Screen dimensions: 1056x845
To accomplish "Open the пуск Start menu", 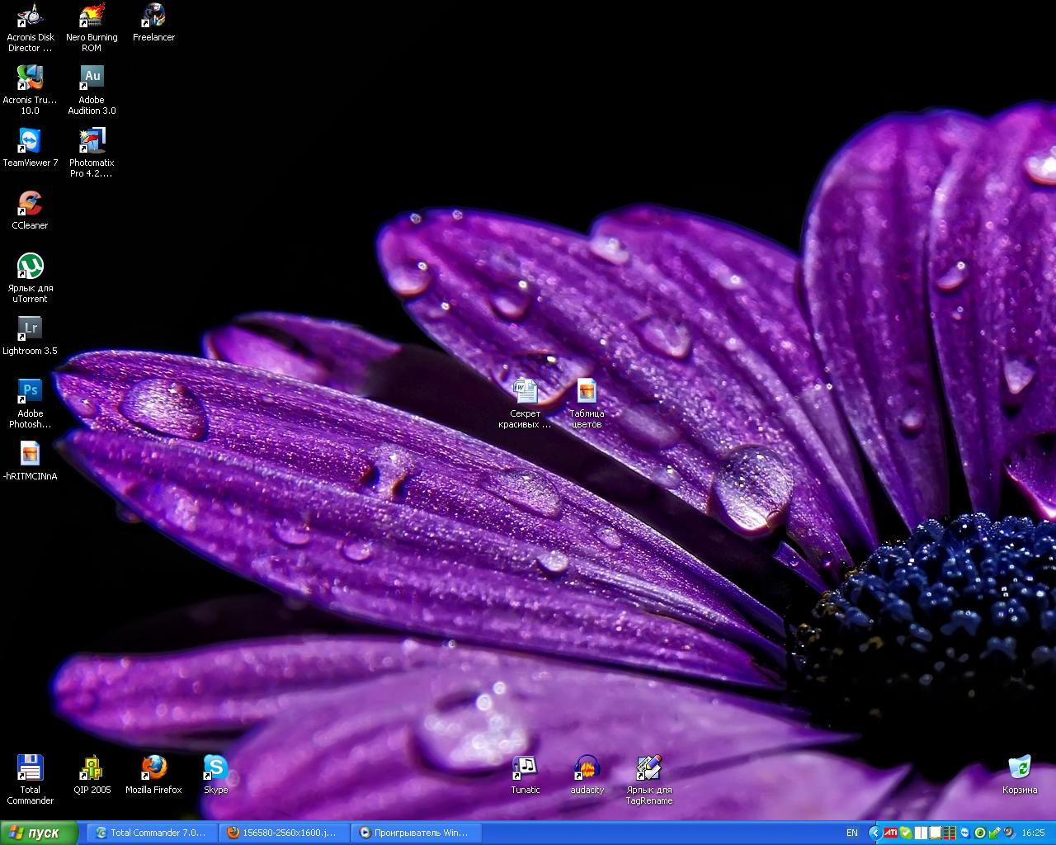I will 39,833.
